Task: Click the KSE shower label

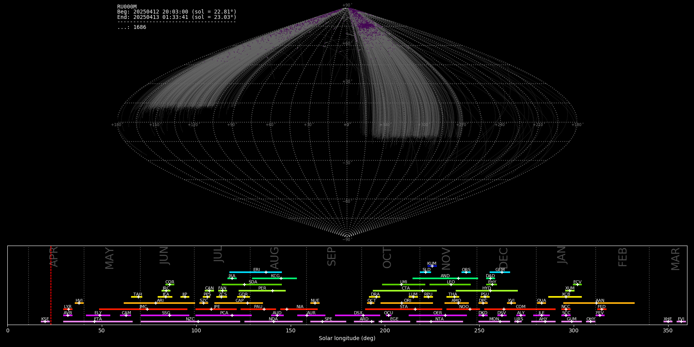Action: coord(45,319)
